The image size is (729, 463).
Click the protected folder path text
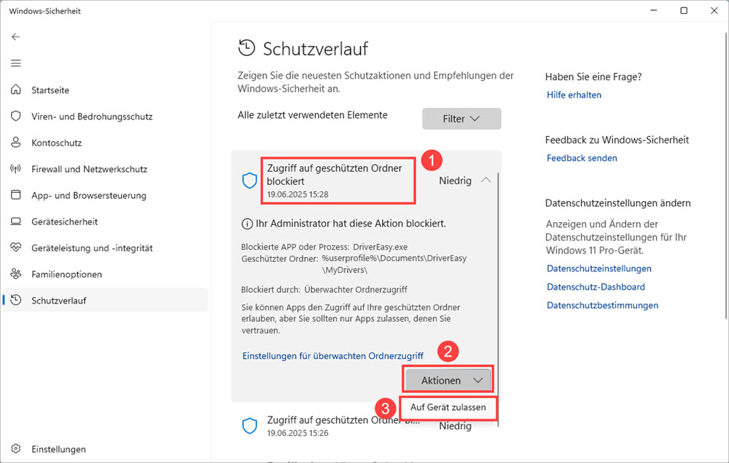coord(394,264)
